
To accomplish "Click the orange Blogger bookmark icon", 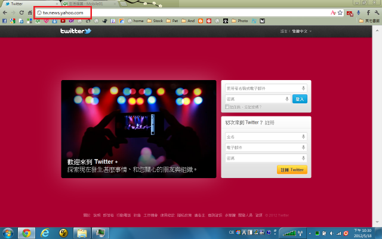I will click(x=201, y=21).
